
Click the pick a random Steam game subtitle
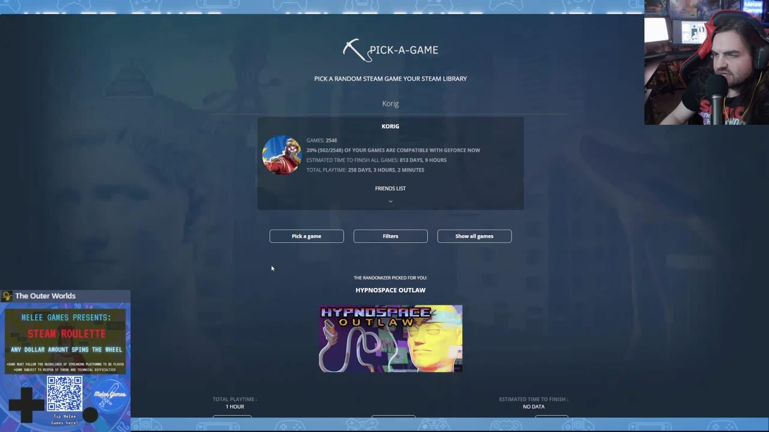[x=391, y=79]
